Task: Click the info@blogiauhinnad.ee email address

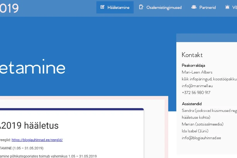Action: [x=201, y=138]
